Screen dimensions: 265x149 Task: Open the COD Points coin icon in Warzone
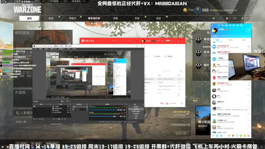[x=185, y=10]
